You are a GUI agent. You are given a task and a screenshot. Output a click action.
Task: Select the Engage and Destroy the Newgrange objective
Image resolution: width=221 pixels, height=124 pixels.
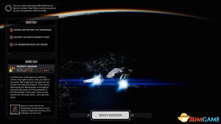[32, 30]
